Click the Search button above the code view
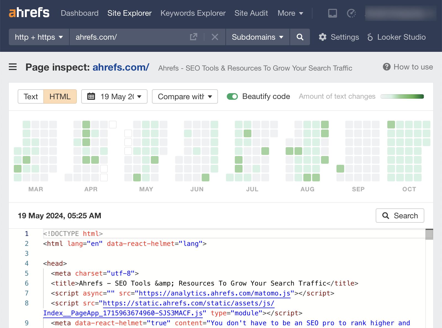This screenshot has height=328, width=442. tap(400, 216)
